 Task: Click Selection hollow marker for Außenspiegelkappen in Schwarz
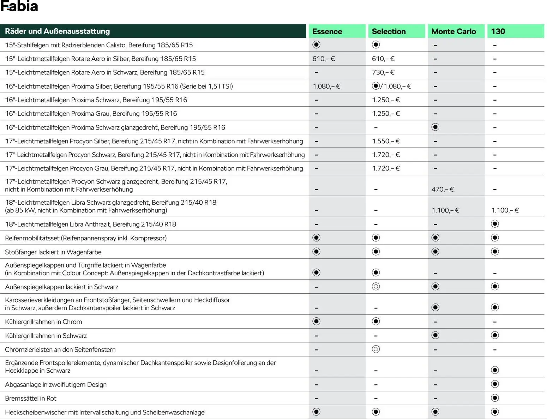click(x=376, y=287)
